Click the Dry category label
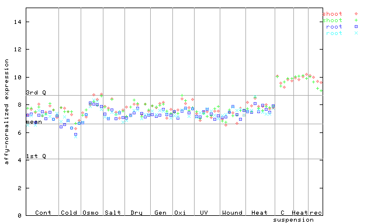The height and width of the screenshot is (224, 374). [x=136, y=213]
